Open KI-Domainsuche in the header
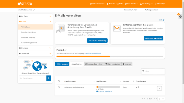Image resolution: width=184 pixels, height=103 pixels. click(x=97, y=4)
